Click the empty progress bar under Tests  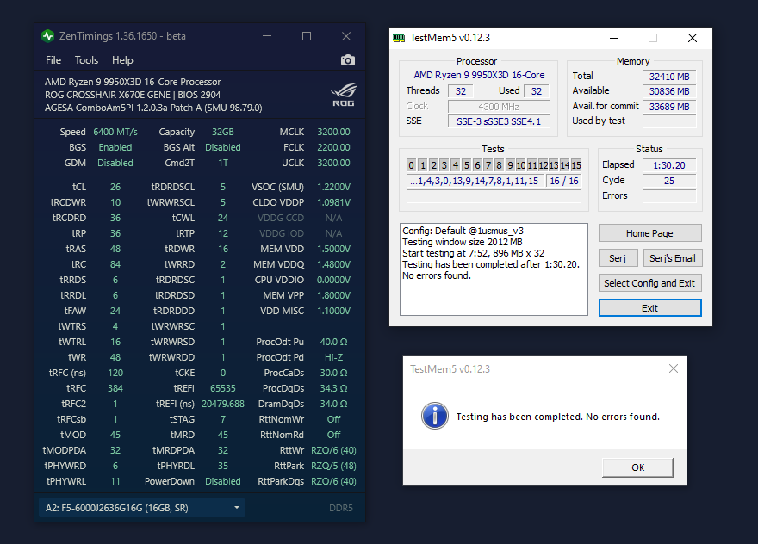[493, 196]
